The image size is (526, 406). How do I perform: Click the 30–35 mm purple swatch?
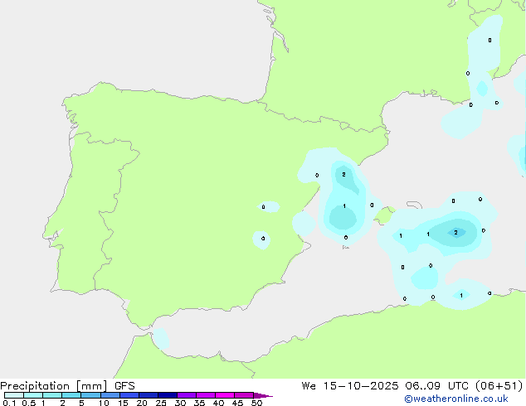(x=187, y=395)
